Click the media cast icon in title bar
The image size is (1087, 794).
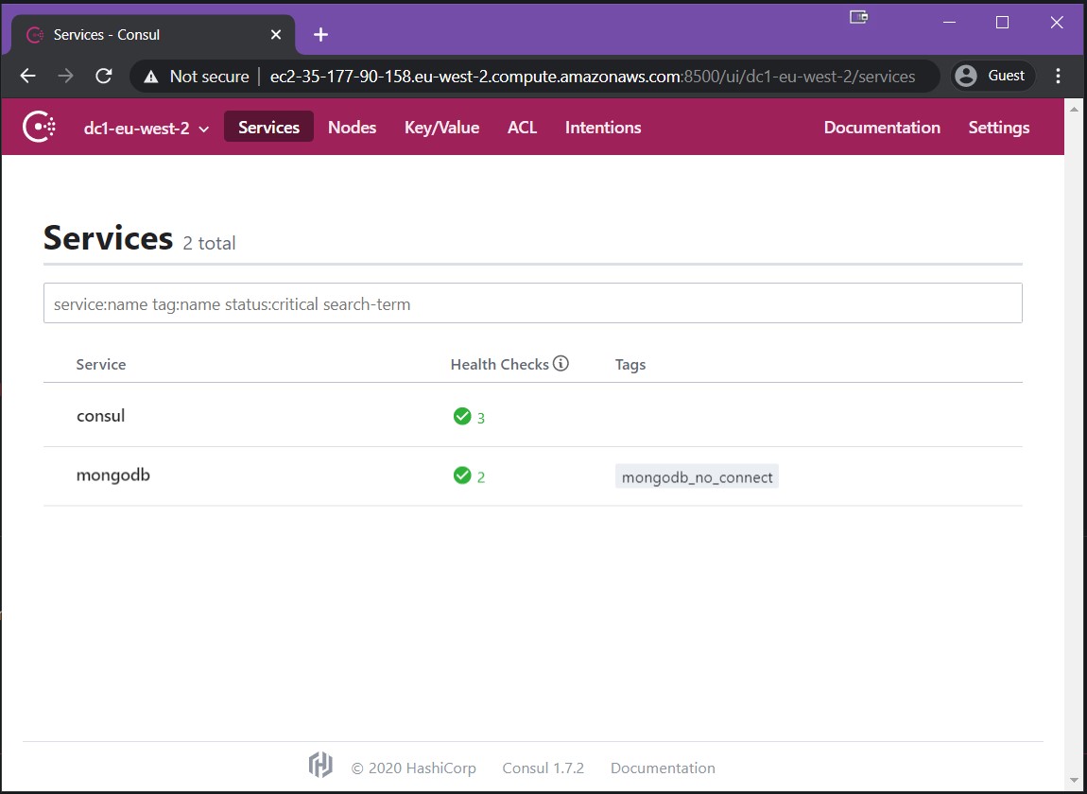click(859, 17)
